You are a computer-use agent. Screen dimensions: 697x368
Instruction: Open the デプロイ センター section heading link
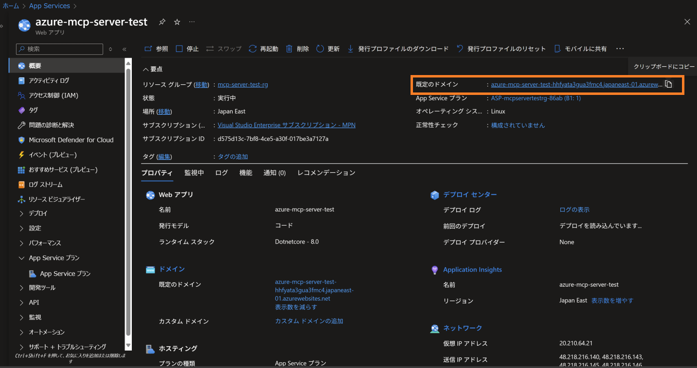470,195
